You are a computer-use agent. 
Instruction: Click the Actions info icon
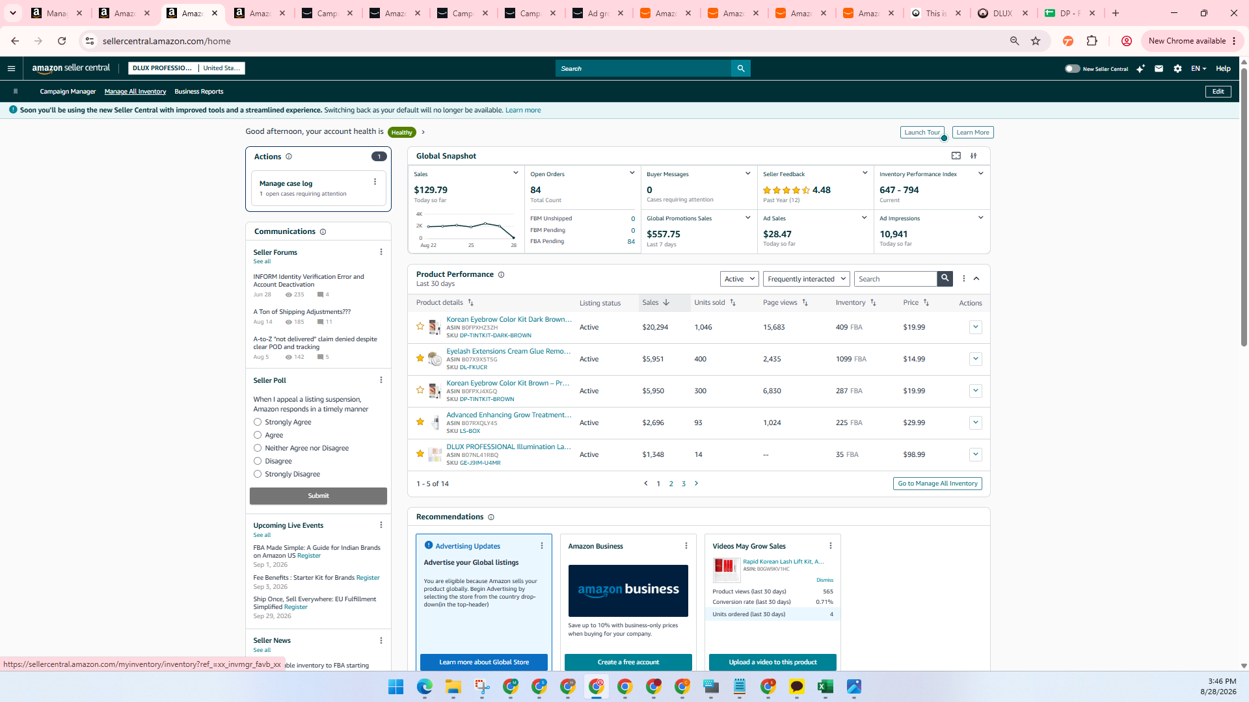(289, 157)
